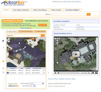
Task: Zoom out on the widget map
Action: (x=9, y=41)
